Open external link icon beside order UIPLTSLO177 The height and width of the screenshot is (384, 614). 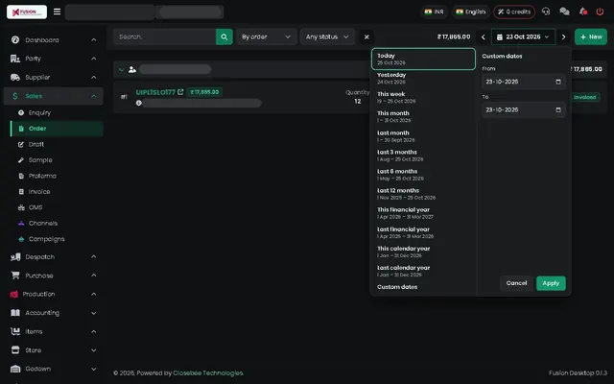click(x=180, y=92)
